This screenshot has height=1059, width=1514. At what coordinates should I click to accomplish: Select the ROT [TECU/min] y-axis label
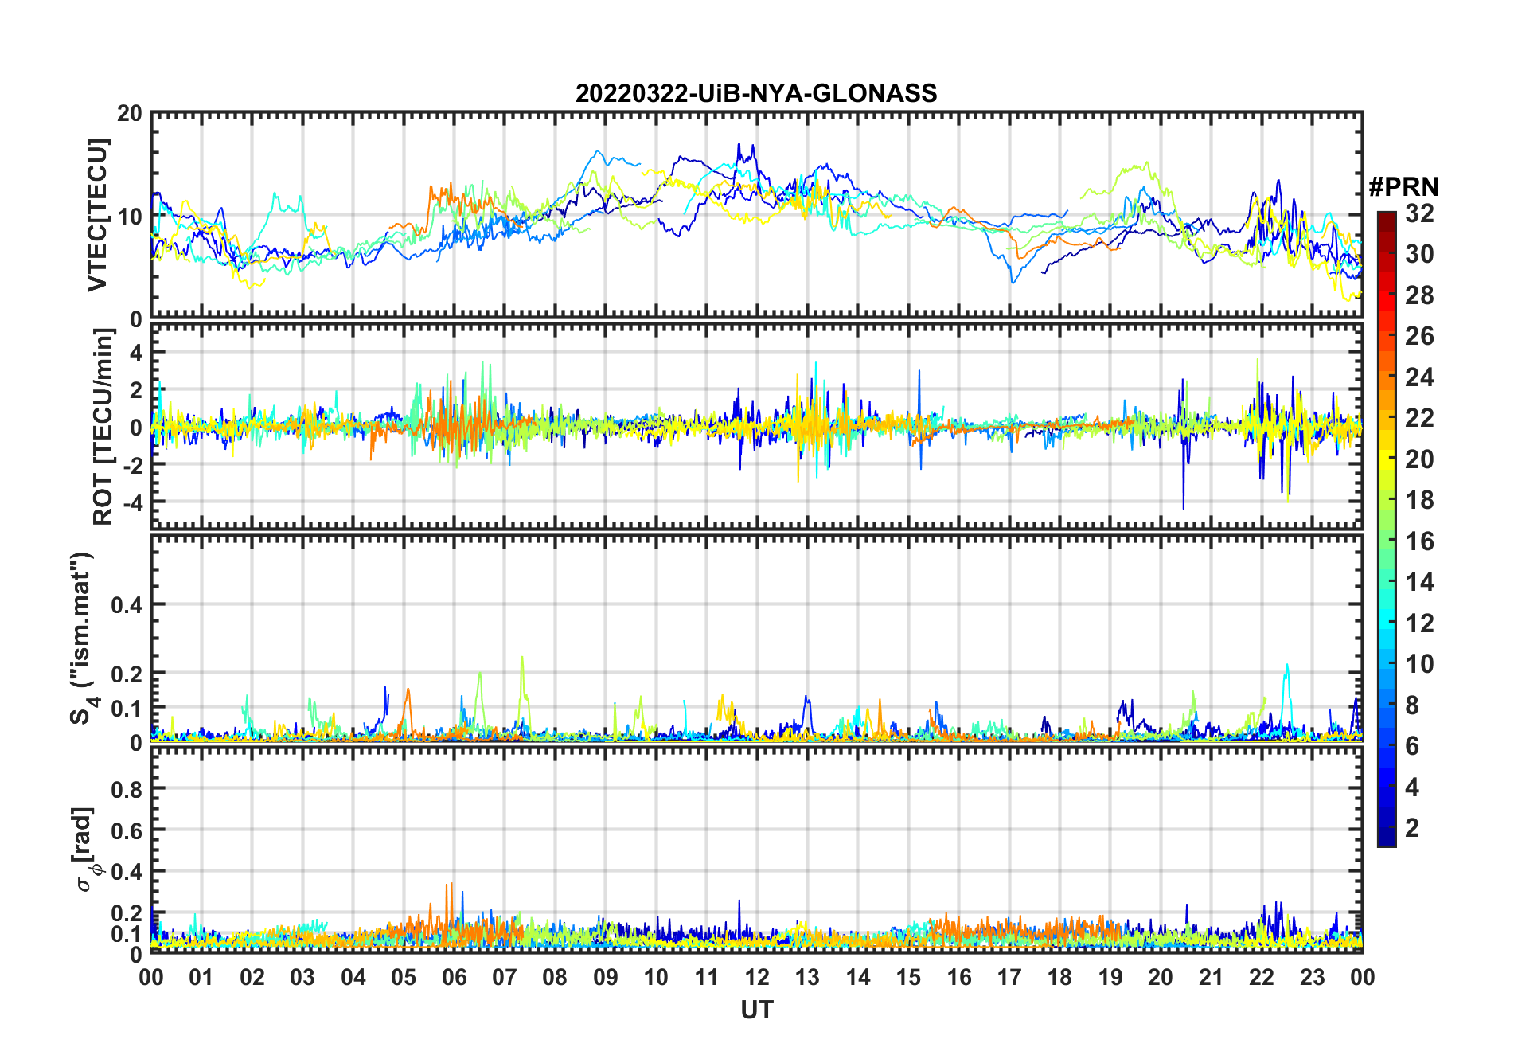tap(103, 427)
